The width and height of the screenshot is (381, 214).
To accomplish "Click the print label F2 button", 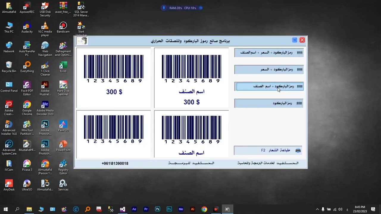I will tap(268, 150).
